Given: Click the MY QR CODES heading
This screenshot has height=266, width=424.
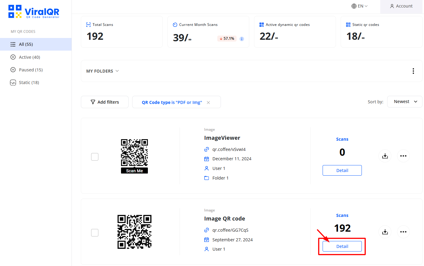Looking at the screenshot, I should pos(23,32).
